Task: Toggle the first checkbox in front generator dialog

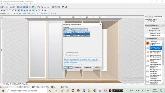Action: 64,52
